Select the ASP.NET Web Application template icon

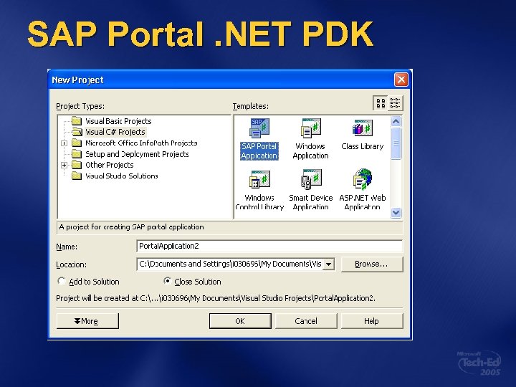363,179
